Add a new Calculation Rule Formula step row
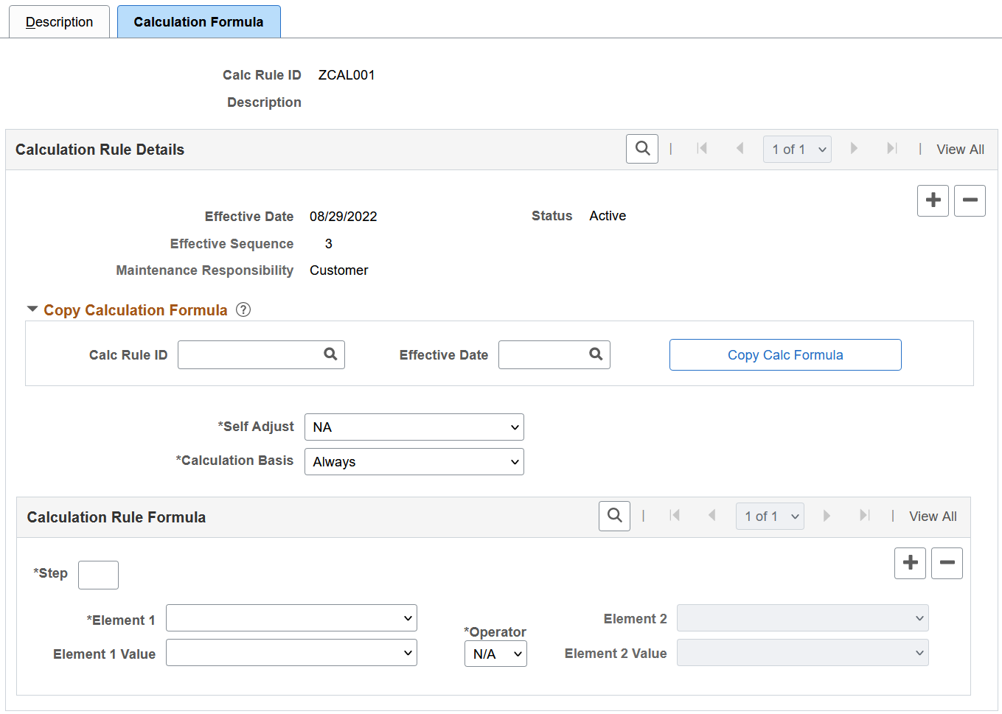1002x714 pixels. (910, 563)
